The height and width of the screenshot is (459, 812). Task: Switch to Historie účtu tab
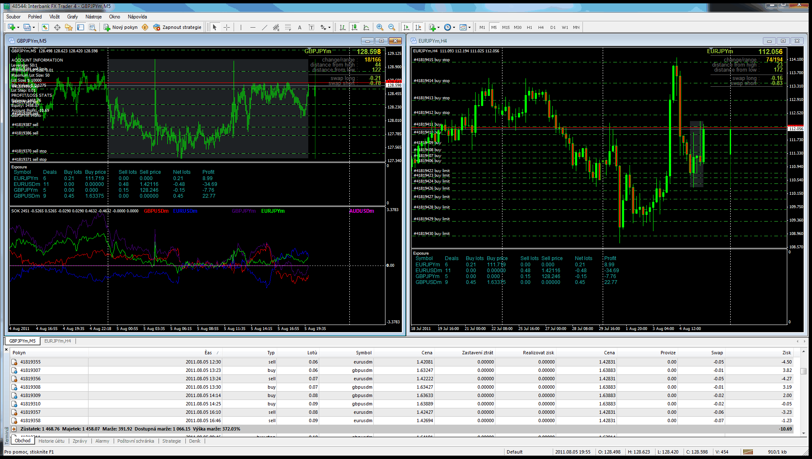52,441
